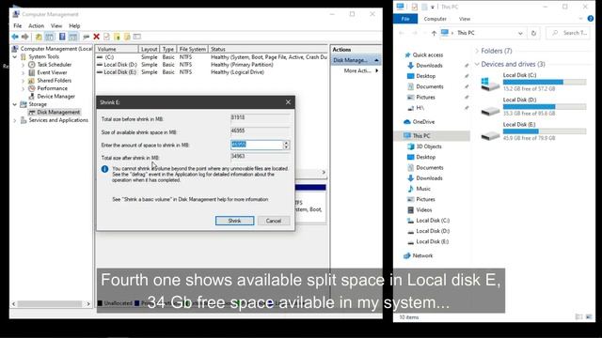Screen dimensions: 602x338
Task: Select 3D Objects in navigation pane
Action: tap(429, 146)
